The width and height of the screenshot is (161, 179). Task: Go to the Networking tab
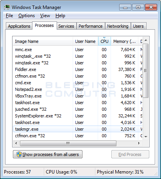tap(118, 26)
